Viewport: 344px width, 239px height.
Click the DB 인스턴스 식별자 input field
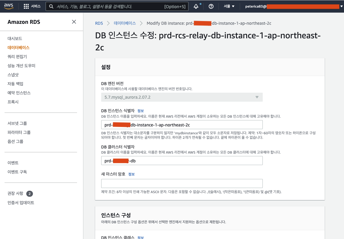point(182,125)
